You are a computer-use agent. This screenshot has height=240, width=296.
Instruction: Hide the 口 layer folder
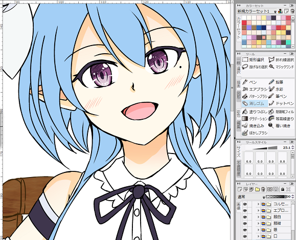tap(245, 236)
